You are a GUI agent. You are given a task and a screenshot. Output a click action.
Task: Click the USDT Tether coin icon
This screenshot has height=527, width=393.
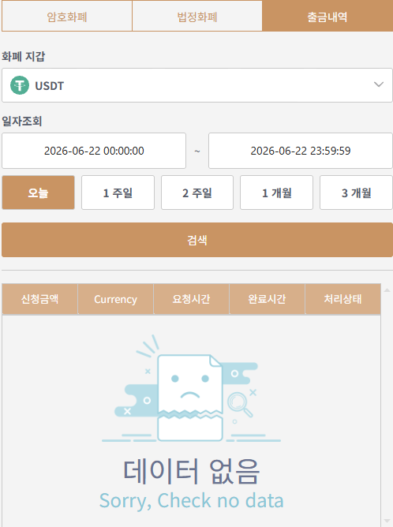(x=20, y=85)
